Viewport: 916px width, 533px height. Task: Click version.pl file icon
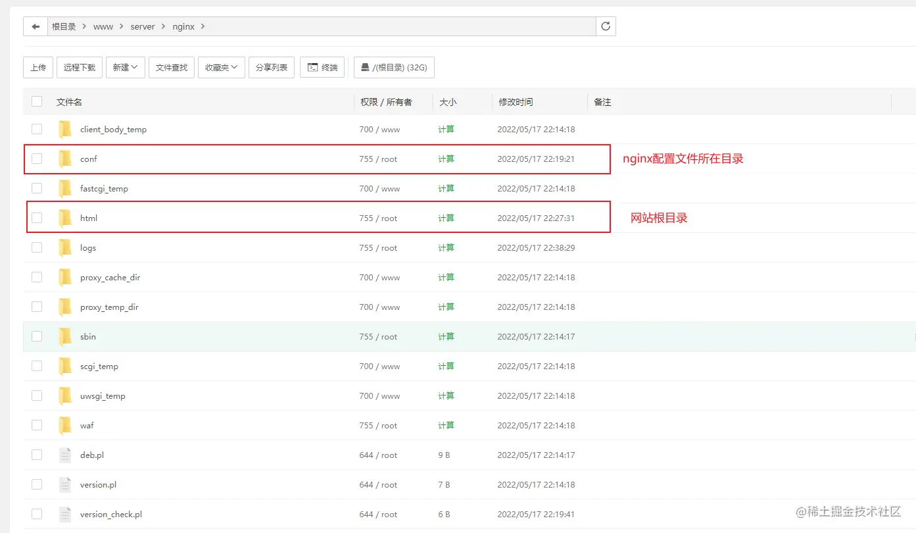(64, 484)
